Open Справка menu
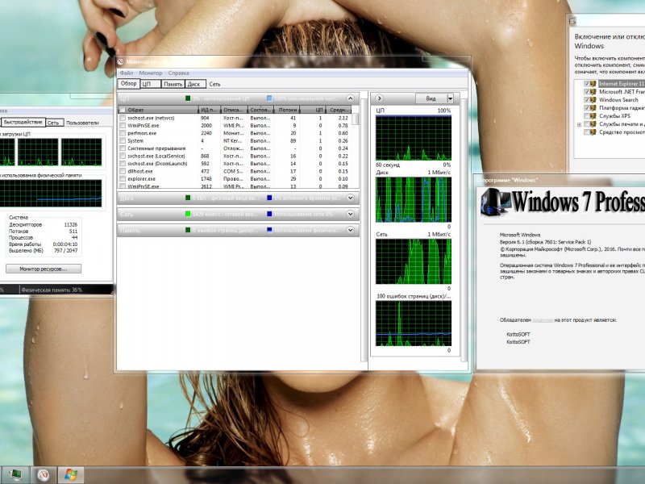645x484 pixels. 178,73
